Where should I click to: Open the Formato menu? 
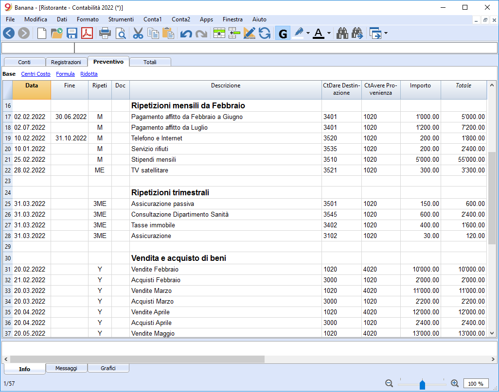pos(88,19)
